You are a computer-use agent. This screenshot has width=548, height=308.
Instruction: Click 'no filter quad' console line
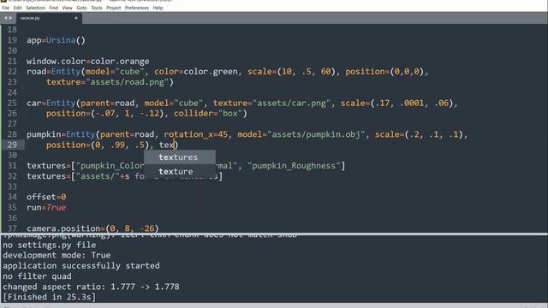37,276
